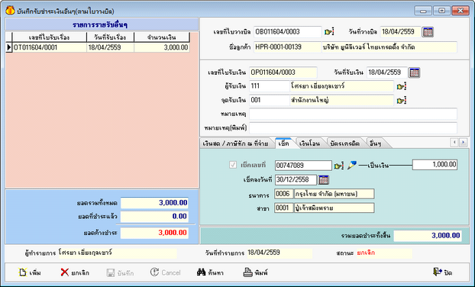The height and width of the screenshot is (287, 475).
Task: Click customer code HPR-0001-00139
Action: pyautogui.click(x=287, y=47)
